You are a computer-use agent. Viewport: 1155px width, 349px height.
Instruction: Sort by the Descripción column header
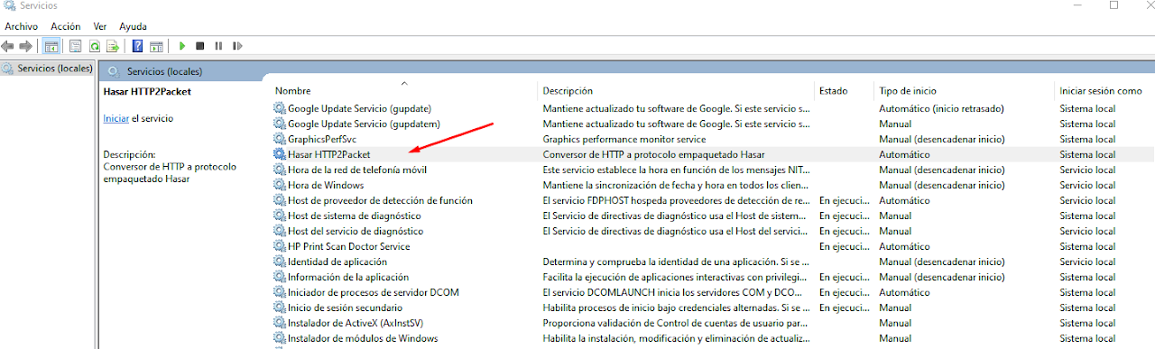tap(568, 90)
